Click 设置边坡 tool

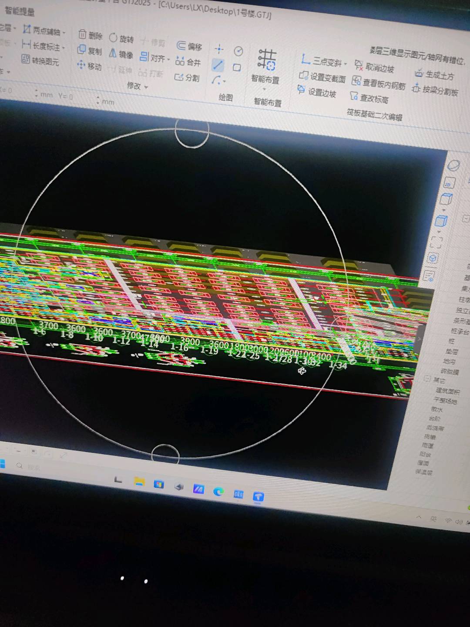tap(316, 92)
